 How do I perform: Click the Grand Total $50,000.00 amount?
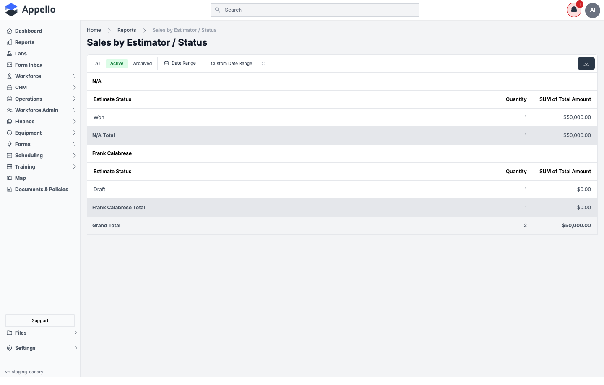pos(576,226)
